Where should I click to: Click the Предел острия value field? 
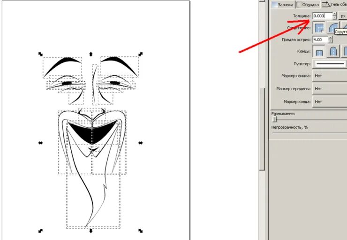(x=320, y=39)
